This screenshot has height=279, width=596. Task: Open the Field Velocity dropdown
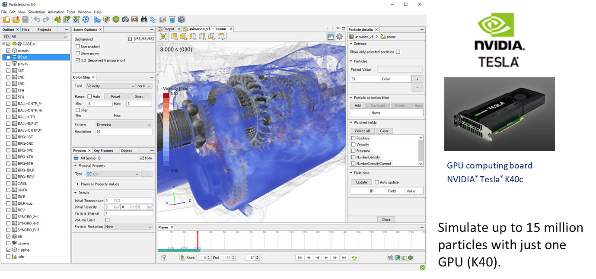111,86
